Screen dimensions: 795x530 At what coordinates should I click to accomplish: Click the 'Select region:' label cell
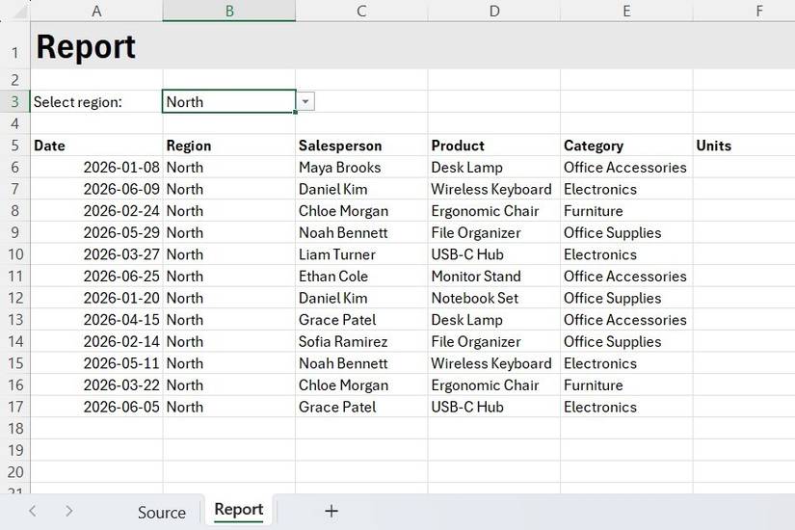pyautogui.click(x=96, y=101)
